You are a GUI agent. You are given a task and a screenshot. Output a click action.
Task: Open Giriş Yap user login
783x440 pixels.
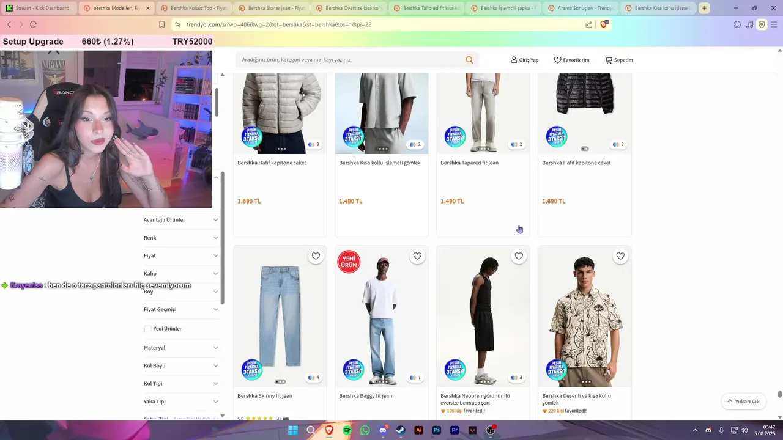click(524, 60)
